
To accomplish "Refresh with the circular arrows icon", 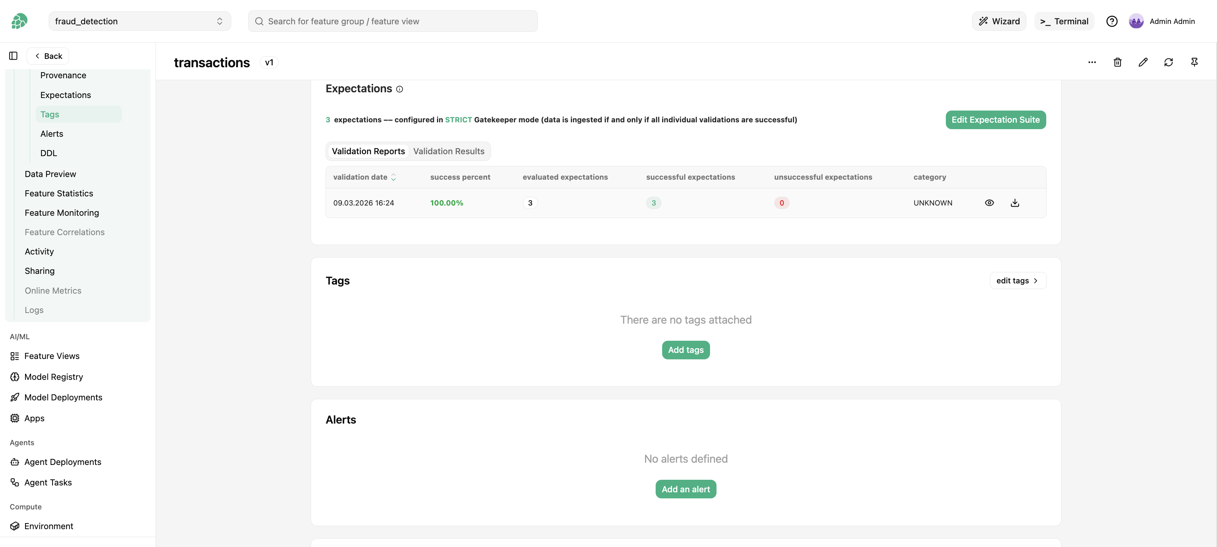I will tap(1168, 62).
